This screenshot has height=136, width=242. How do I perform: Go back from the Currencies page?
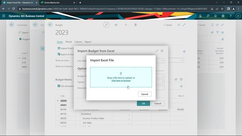[x=12, y=25]
